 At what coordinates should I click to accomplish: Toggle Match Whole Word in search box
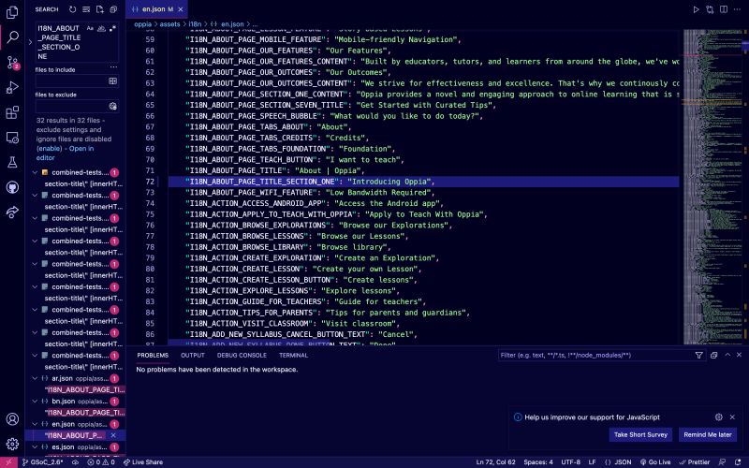click(x=101, y=29)
